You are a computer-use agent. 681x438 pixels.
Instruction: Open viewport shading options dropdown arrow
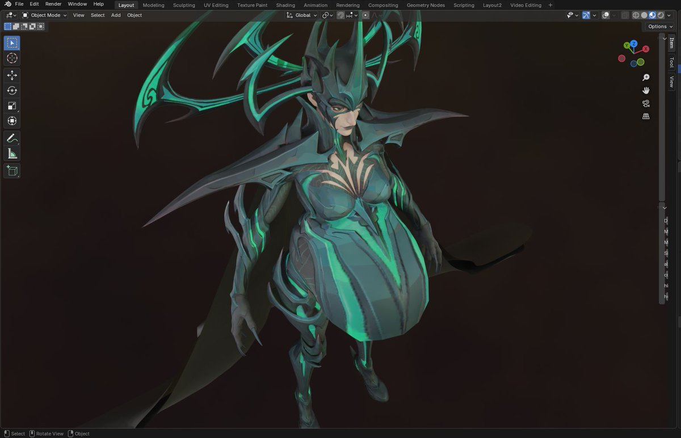click(x=669, y=15)
